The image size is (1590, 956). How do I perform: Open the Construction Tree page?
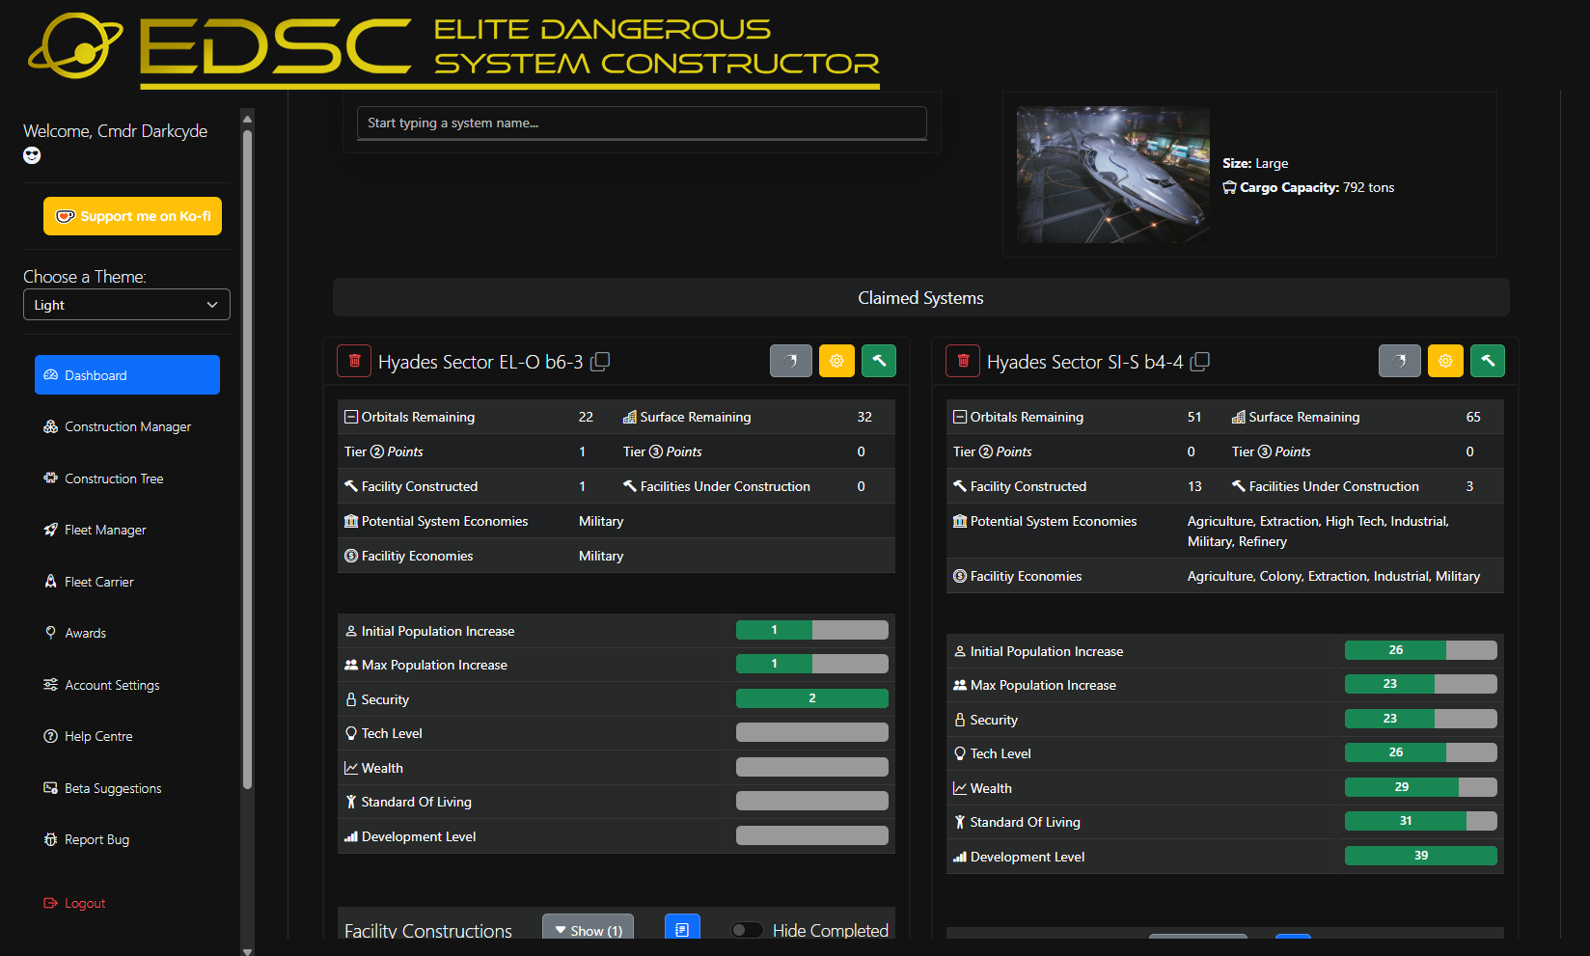(127, 478)
